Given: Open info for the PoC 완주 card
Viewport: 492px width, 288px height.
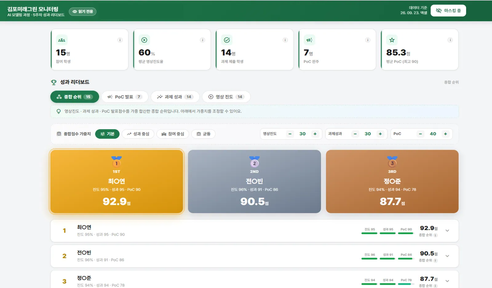Looking at the screenshot, I should coord(367,40).
